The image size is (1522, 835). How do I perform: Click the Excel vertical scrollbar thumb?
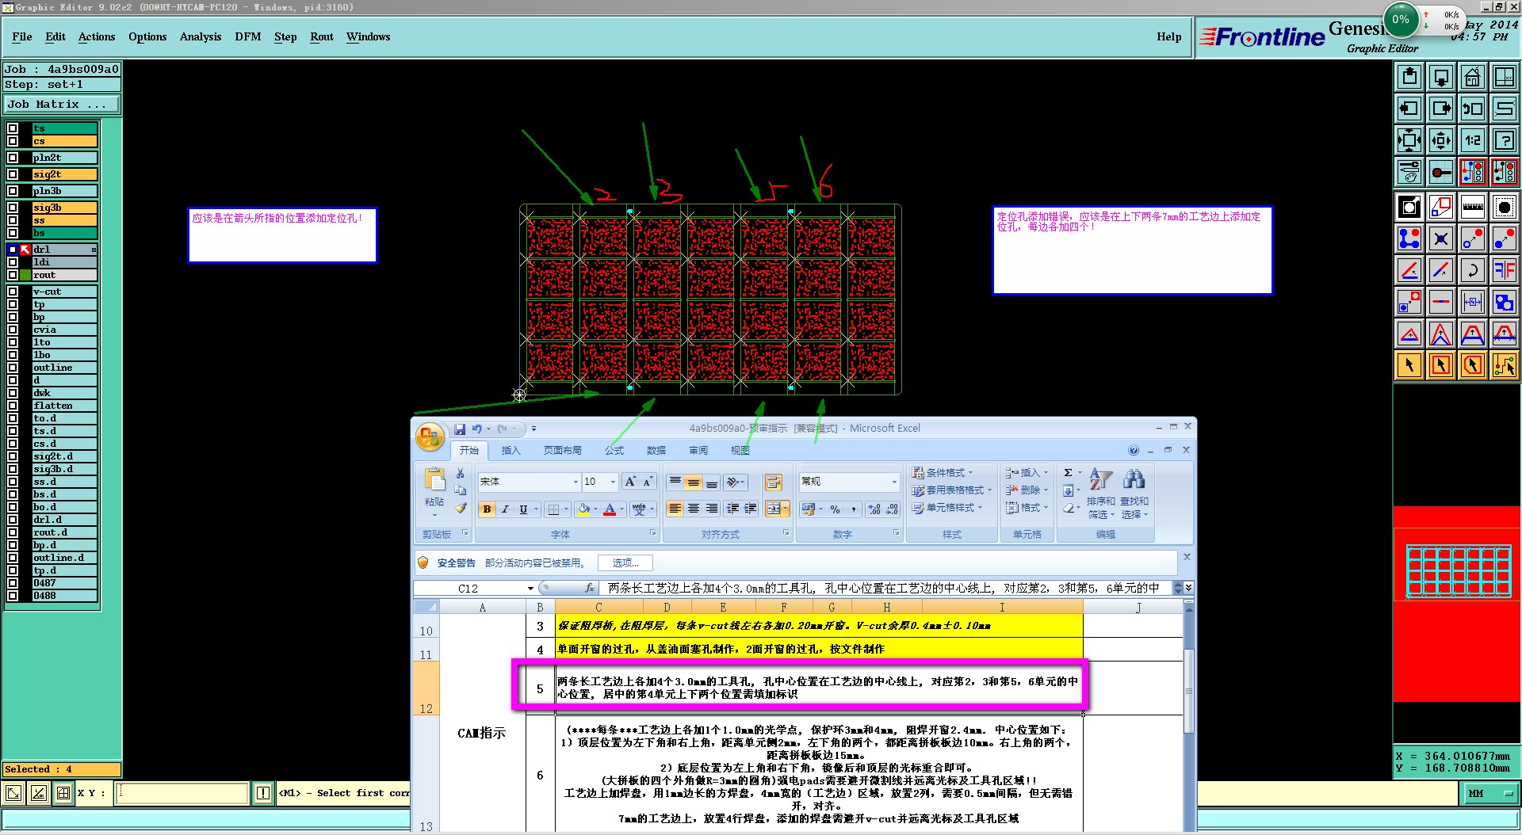1188,690
